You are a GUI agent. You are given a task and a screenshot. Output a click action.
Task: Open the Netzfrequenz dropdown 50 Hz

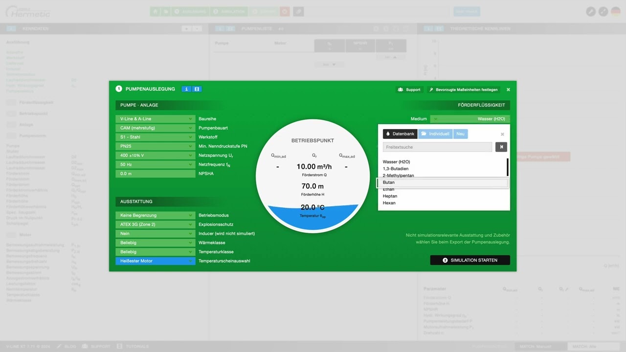pos(156,164)
